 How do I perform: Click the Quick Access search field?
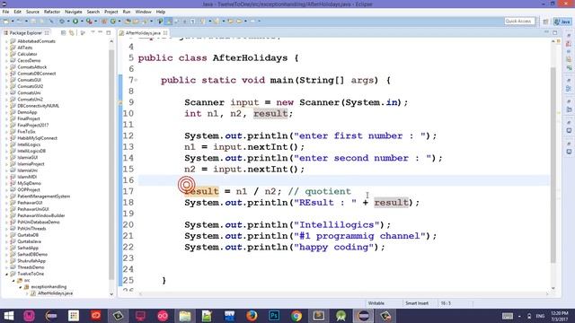pyautogui.click(x=519, y=22)
